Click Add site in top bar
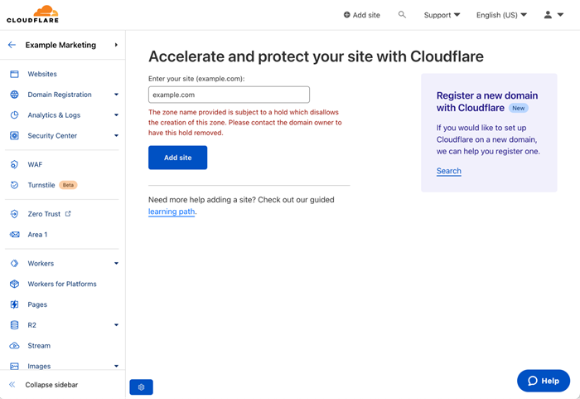This screenshot has width=580, height=399. tap(361, 15)
